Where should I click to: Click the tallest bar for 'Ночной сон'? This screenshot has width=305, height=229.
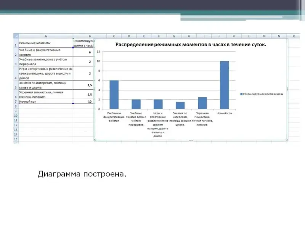225,85
